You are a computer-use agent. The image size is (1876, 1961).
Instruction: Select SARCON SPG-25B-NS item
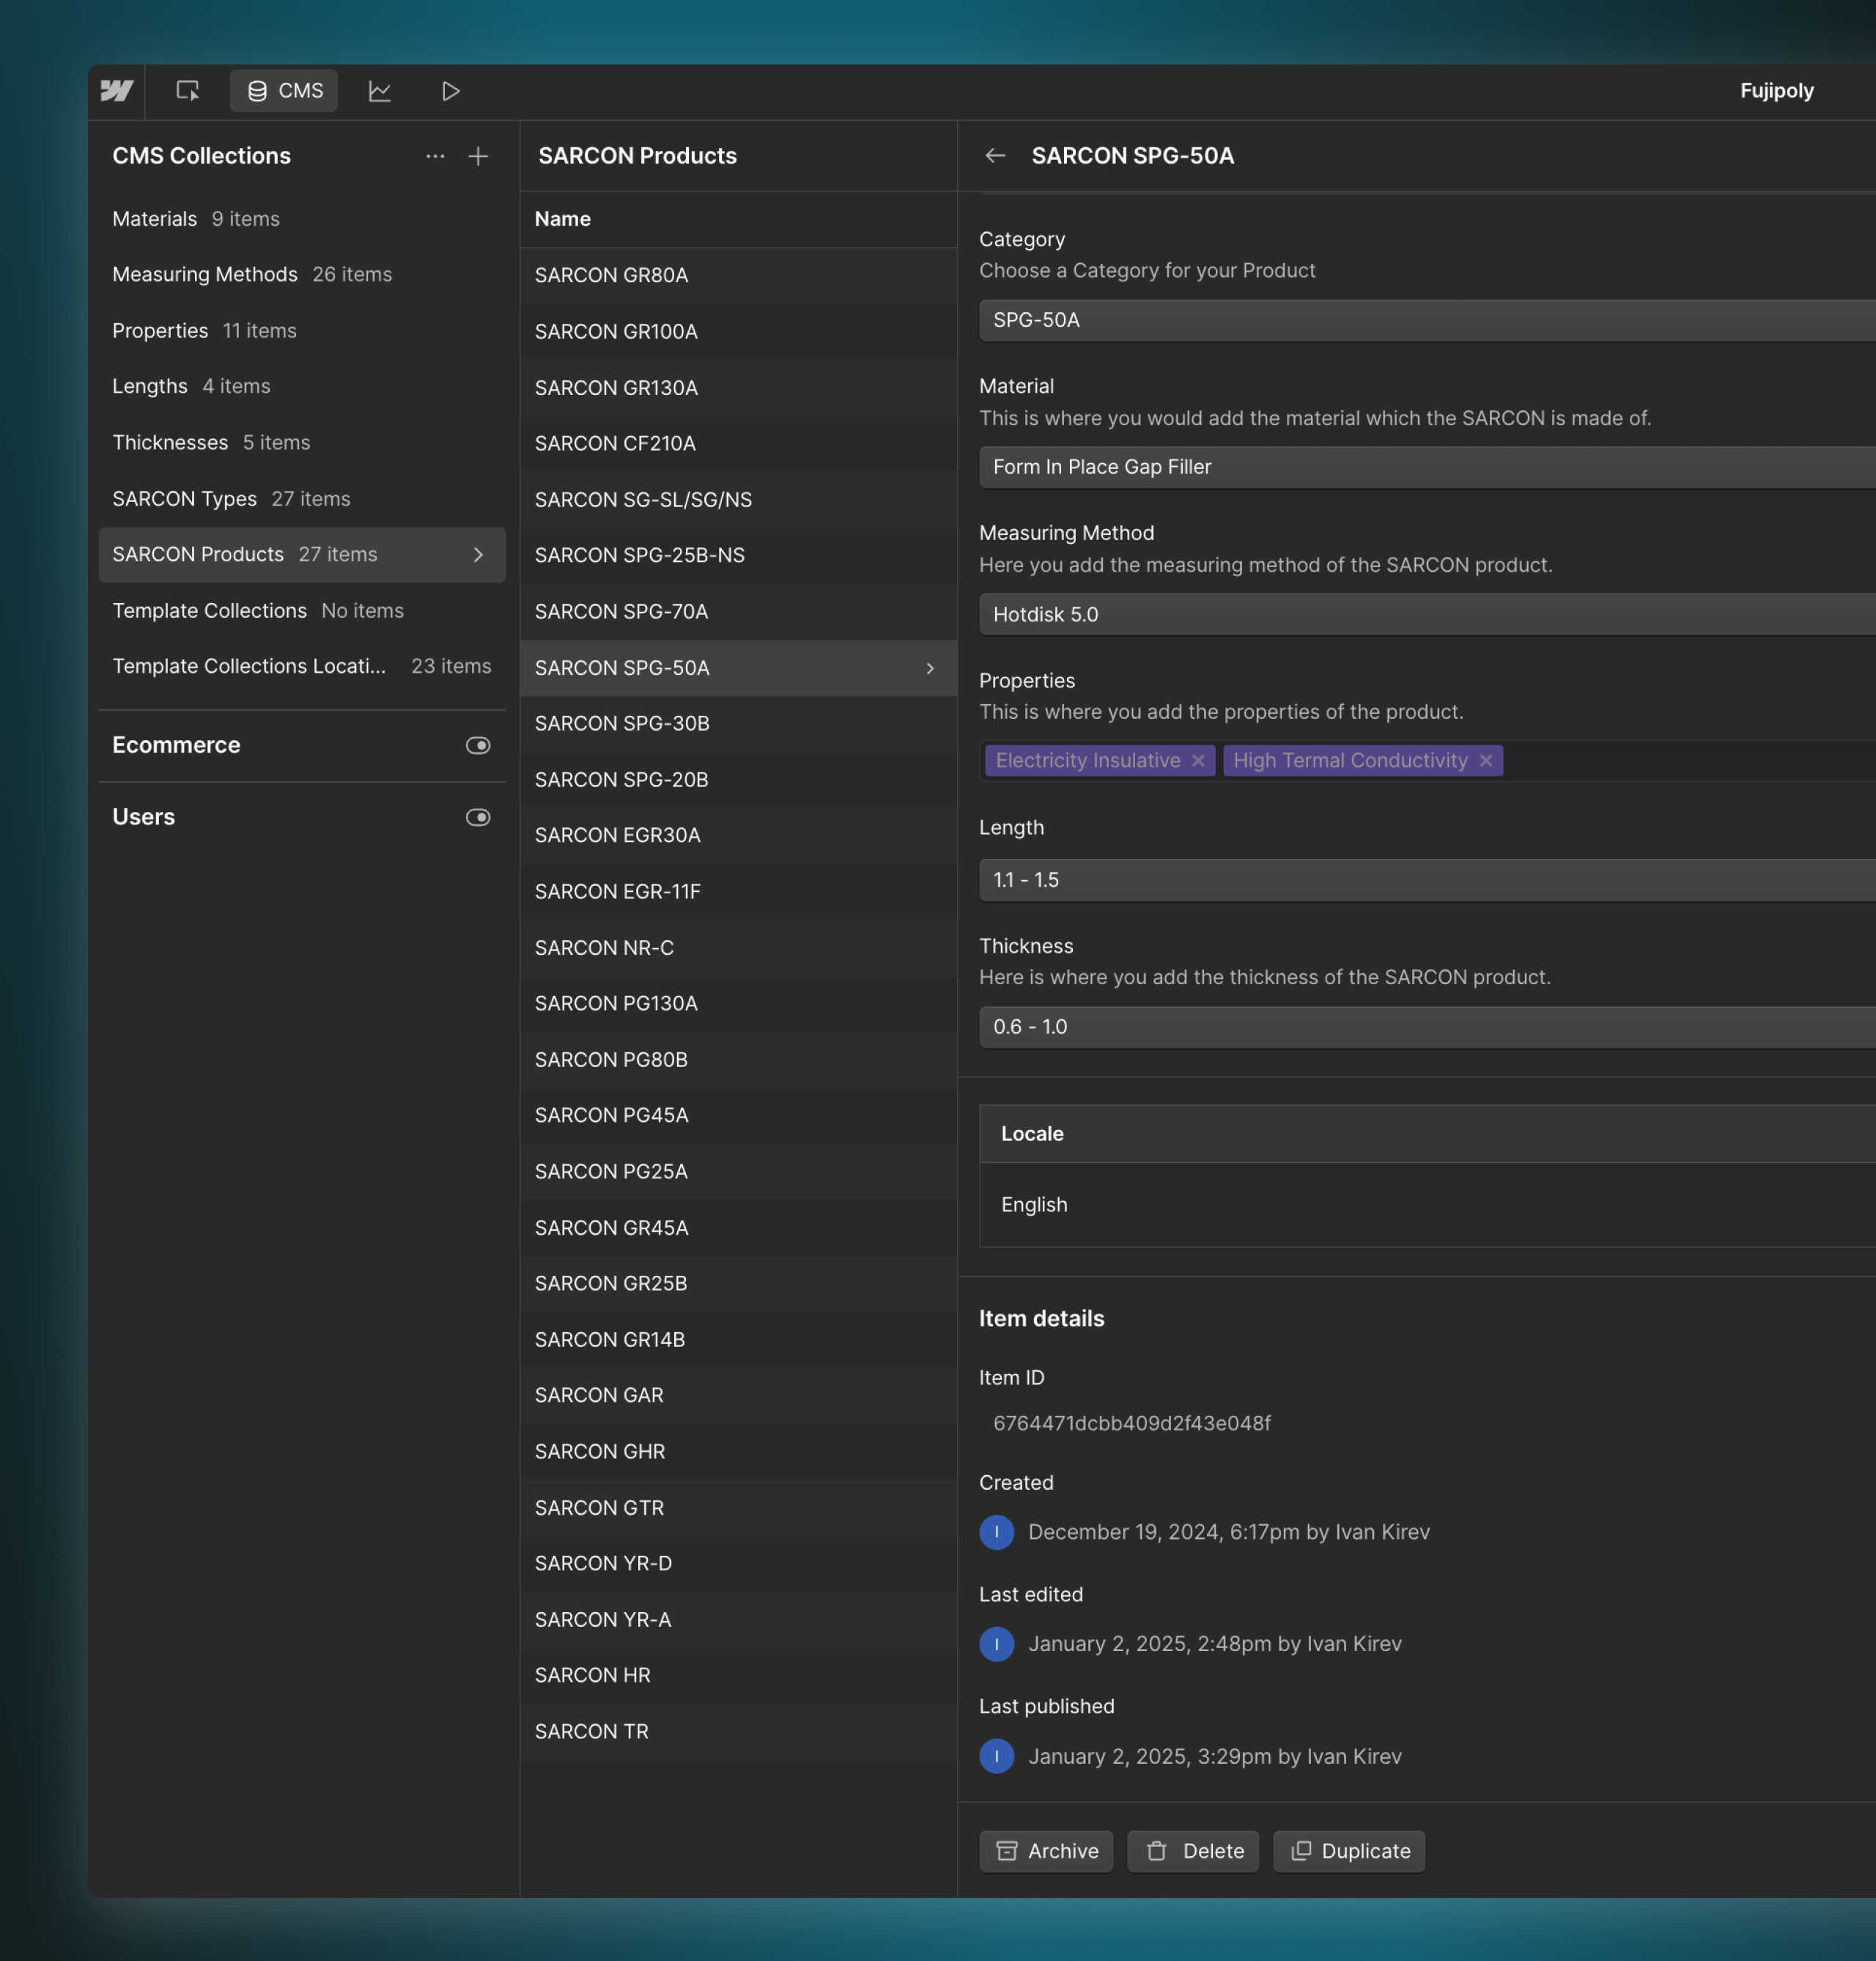point(738,555)
